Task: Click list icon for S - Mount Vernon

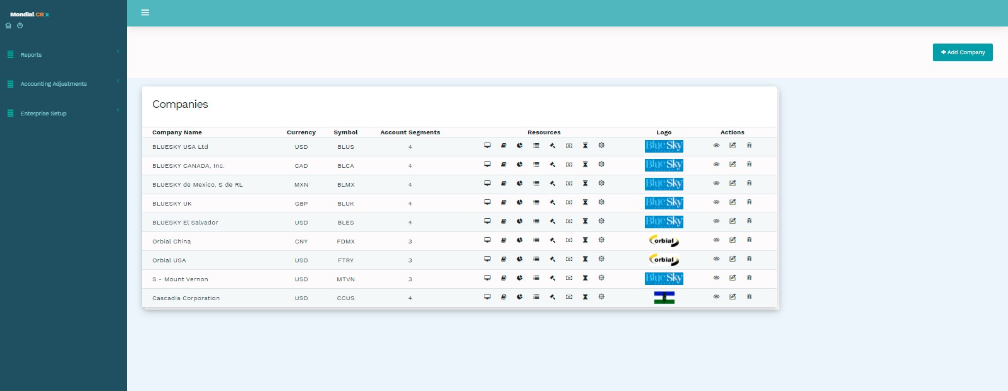Action: (536, 278)
